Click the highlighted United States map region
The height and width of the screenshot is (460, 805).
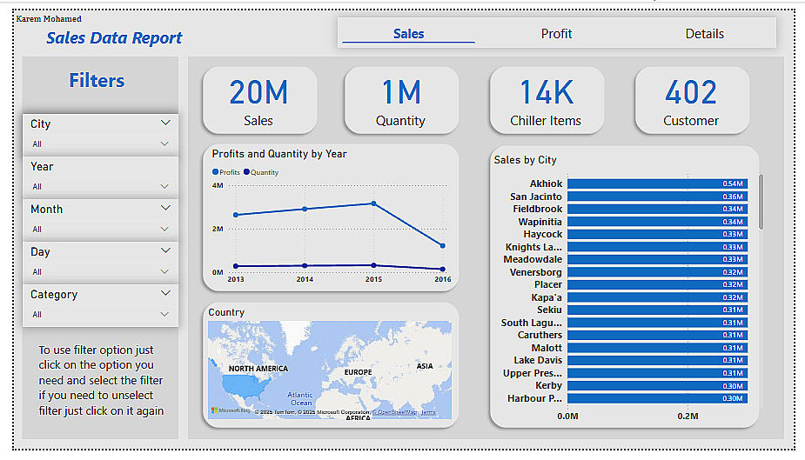(x=245, y=385)
